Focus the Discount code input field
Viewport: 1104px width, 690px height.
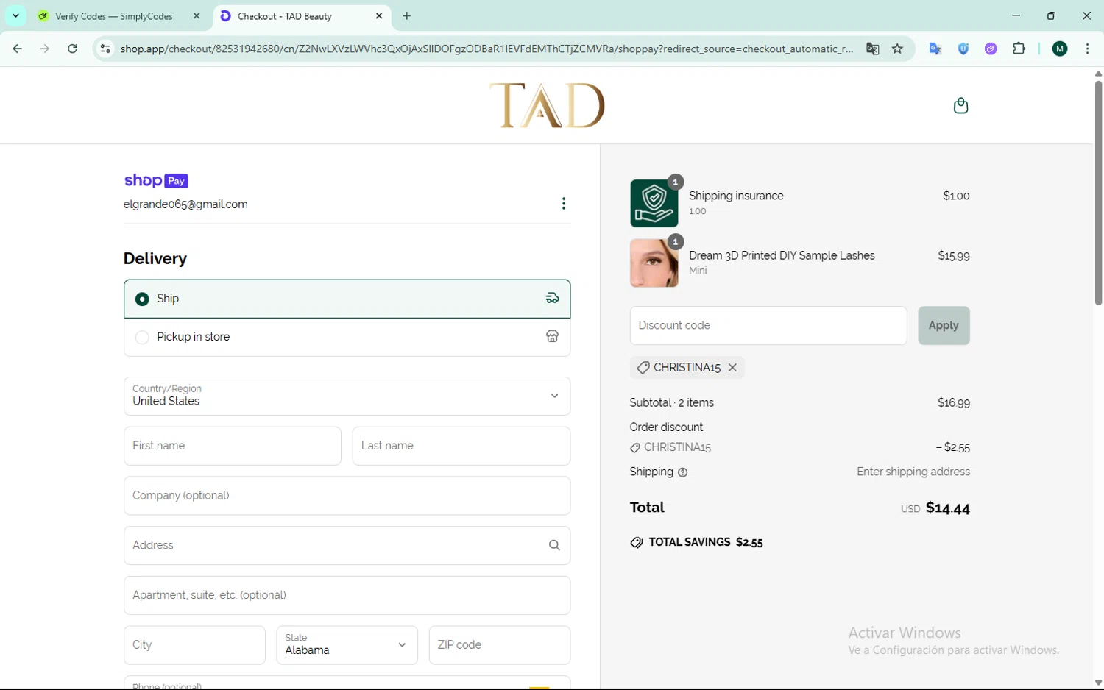tap(768, 325)
